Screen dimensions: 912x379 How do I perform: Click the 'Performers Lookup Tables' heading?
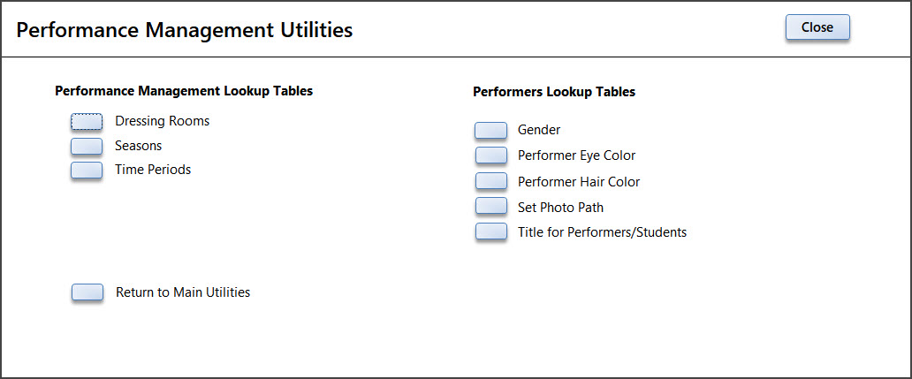tap(554, 92)
